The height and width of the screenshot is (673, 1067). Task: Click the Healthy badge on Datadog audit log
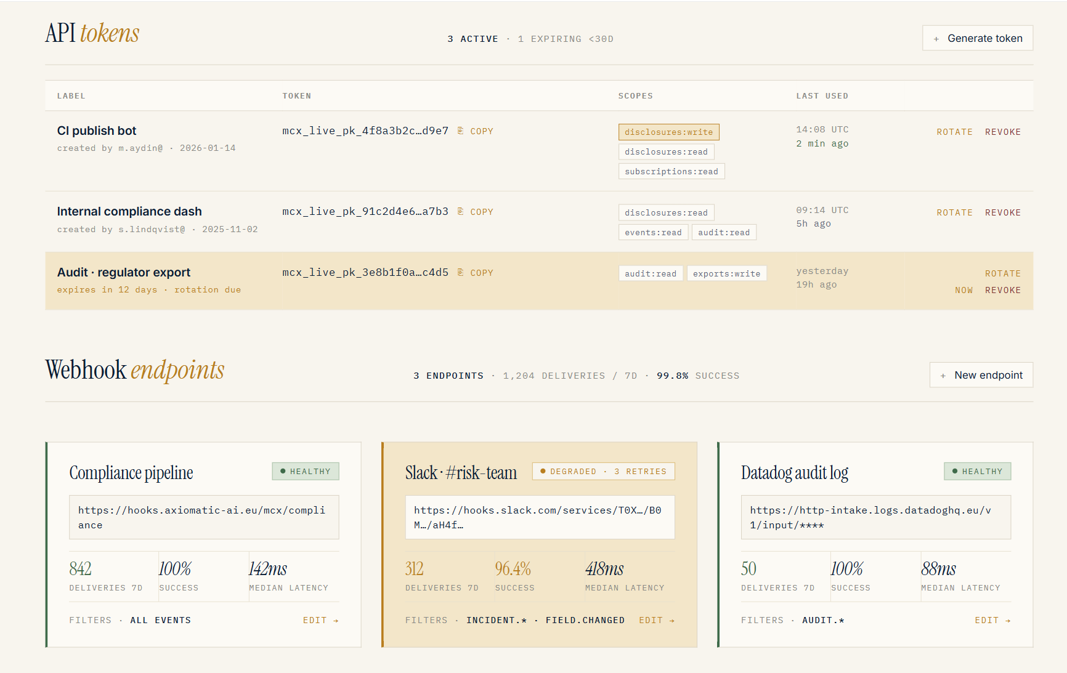pos(978,471)
